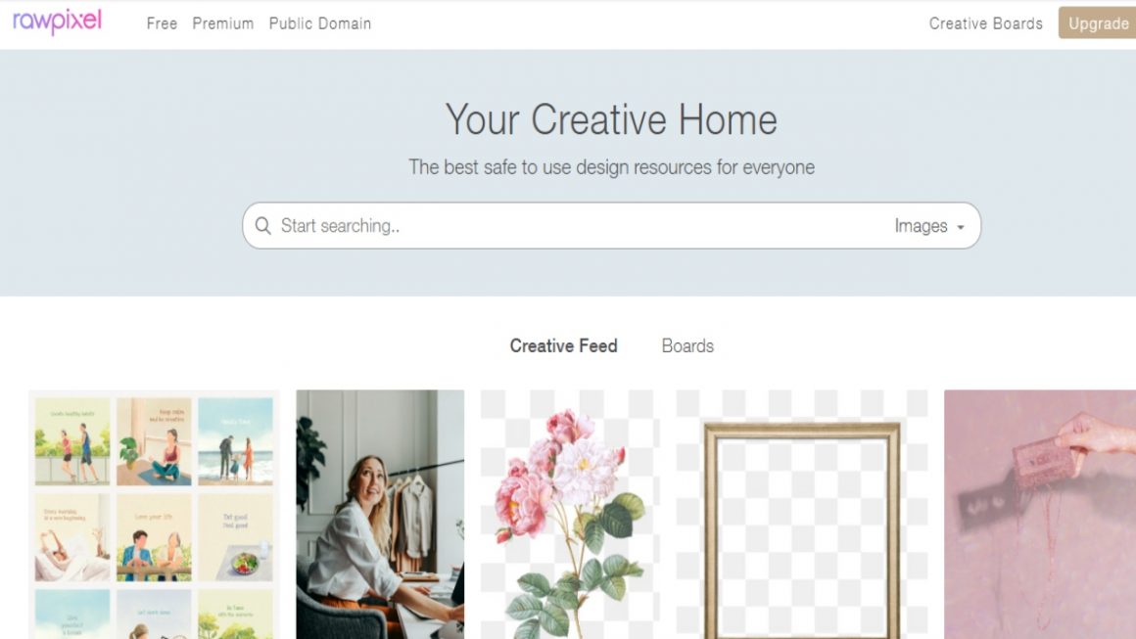Click the rawpixel logo
Screen dimensions: 1136x639
point(57,22)
